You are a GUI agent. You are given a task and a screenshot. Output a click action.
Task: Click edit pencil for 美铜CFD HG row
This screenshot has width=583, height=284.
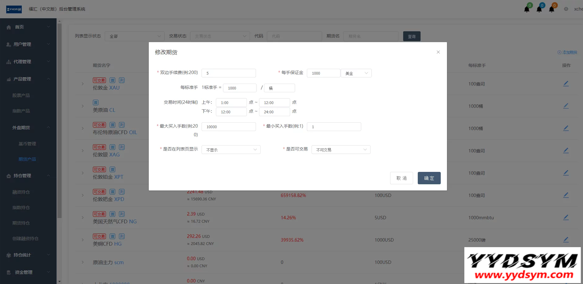[x=566, y=240]
